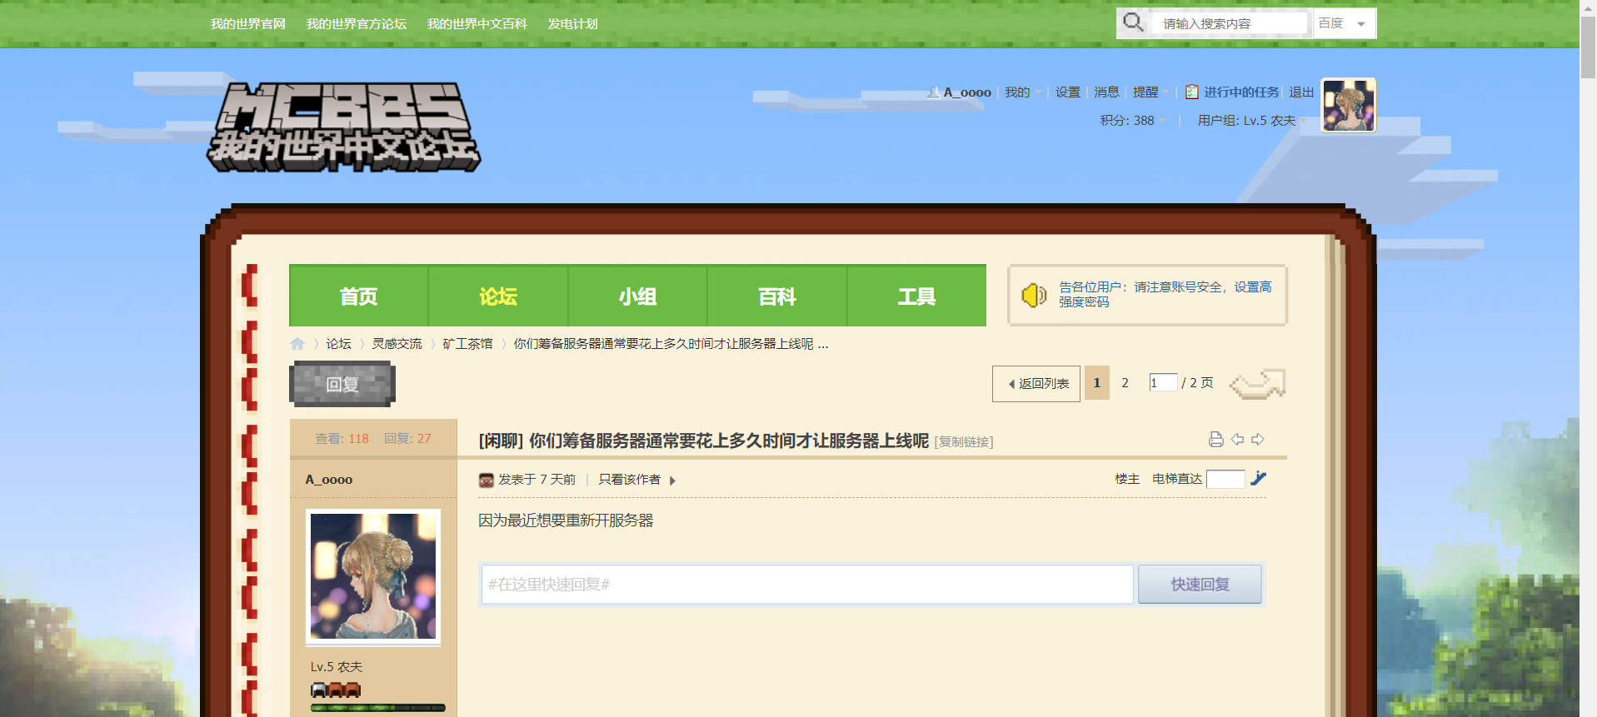
Task: Open 发电计划 top link
Action: tap(573, 24)
